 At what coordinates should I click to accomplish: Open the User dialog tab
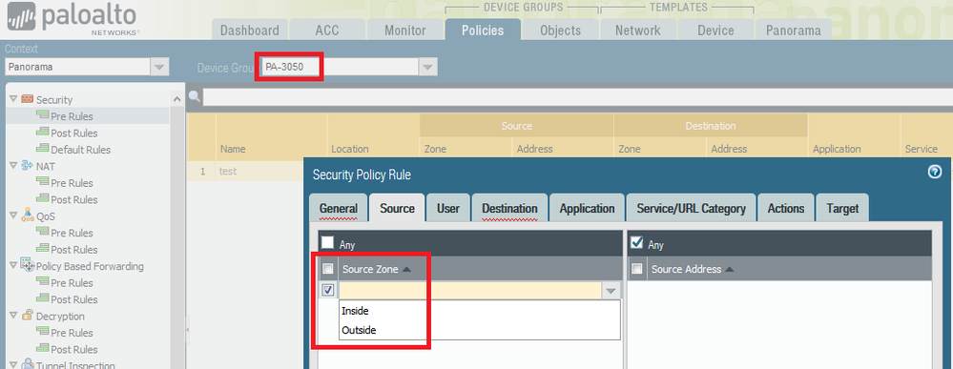tap(448, 208)
